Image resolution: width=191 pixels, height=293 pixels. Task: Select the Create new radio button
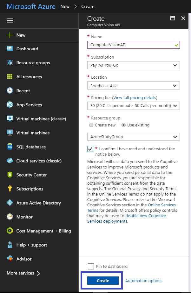(x=91, y=125)
